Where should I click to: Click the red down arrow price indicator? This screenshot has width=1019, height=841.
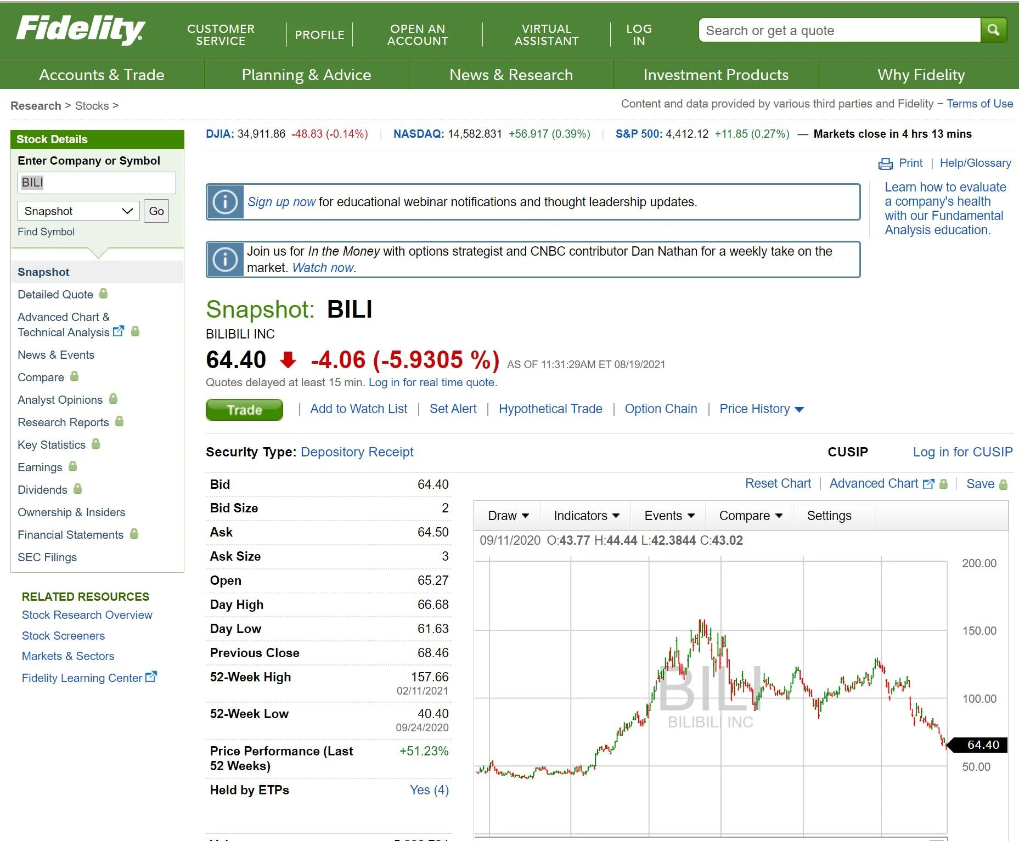[x=288, y=360]
